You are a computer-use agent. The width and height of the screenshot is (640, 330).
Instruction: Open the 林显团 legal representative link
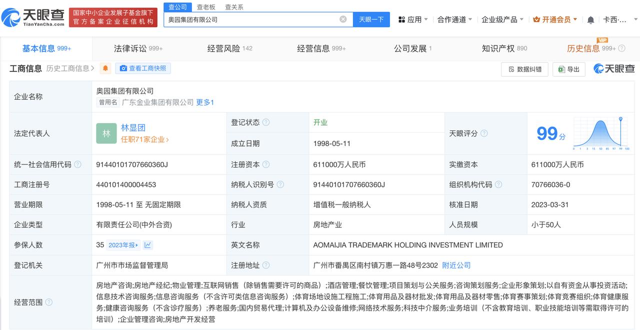(133, 127)
